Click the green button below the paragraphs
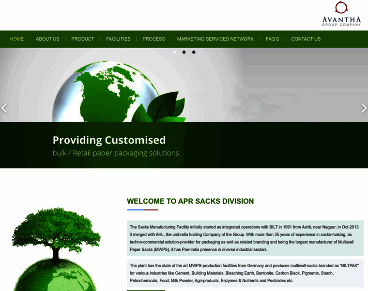 click(146, 291)
